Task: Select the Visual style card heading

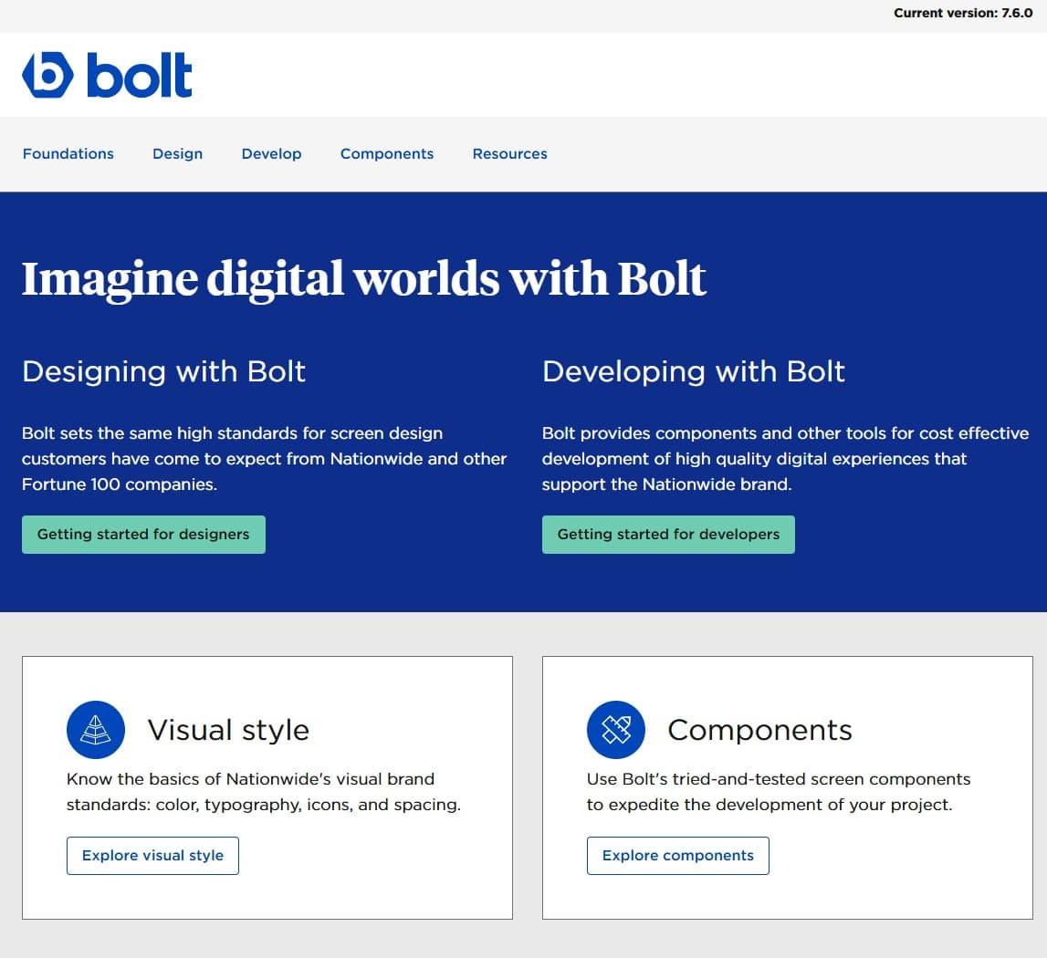Action: click(228, 730)
